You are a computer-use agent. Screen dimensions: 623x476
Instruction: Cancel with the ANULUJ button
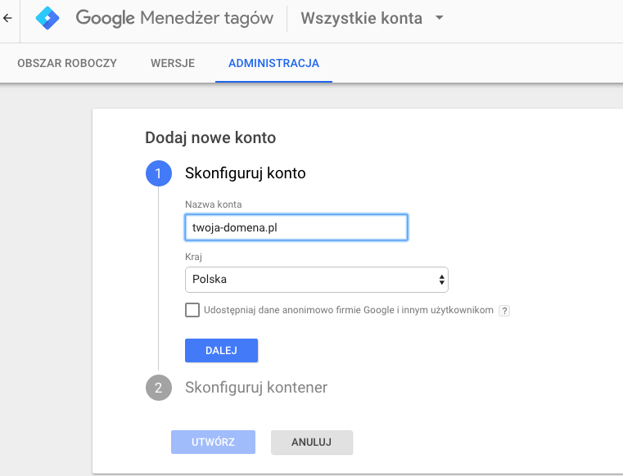(x=311, y=442)
